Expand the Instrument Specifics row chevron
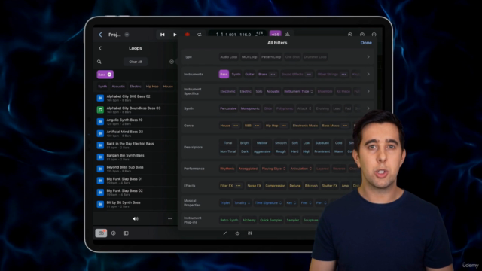The width and height of the screenshot is (482, 271). coord(368,91)
